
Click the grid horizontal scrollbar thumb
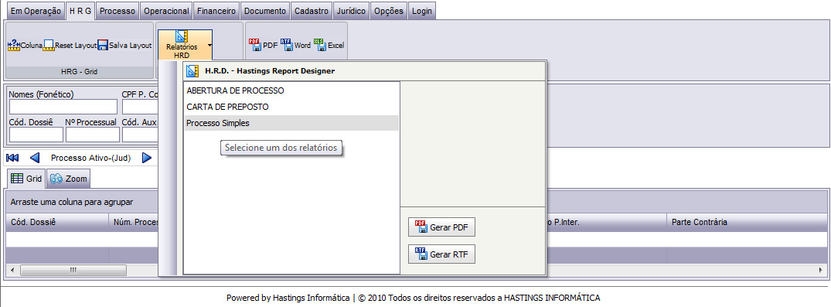[x=73, y=270]
